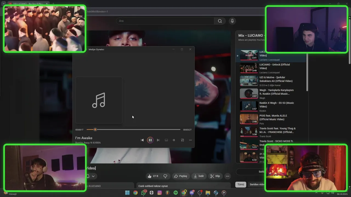Start voice search with the microphone icon
Image resolution: width=351 pixels, height=197 pixels.
point(232,21)
